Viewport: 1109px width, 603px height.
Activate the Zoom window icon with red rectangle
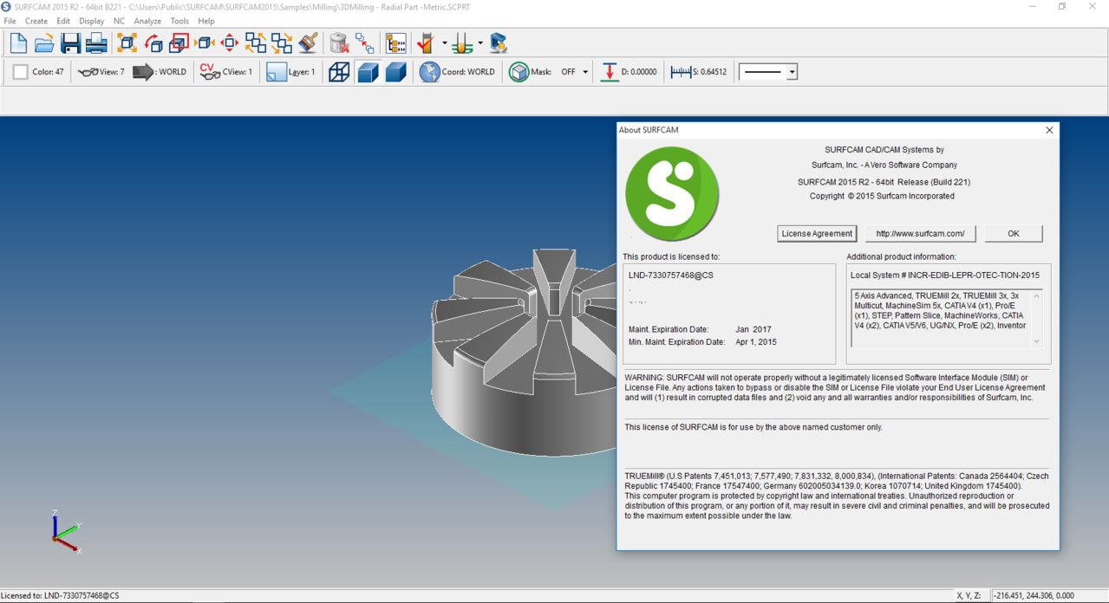(179, 42)
